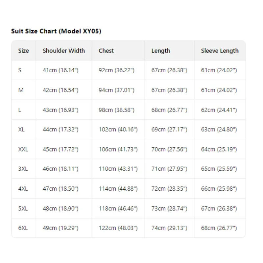The height and width of the screenshot is (263, 263).
Task: Click the 110cm (43.31") chest cell
Action: [x=118, y=169]
